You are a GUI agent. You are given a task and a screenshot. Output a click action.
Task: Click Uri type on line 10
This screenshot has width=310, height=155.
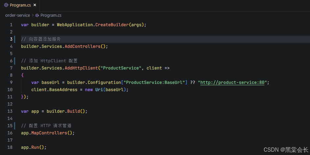[x=99, y=90]
